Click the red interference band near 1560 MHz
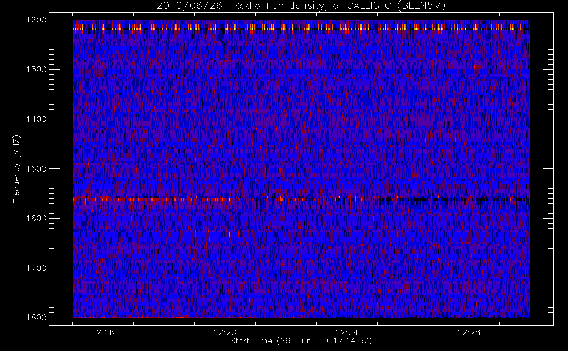Screen dimensions: 568x351 [x=301, y=199]
